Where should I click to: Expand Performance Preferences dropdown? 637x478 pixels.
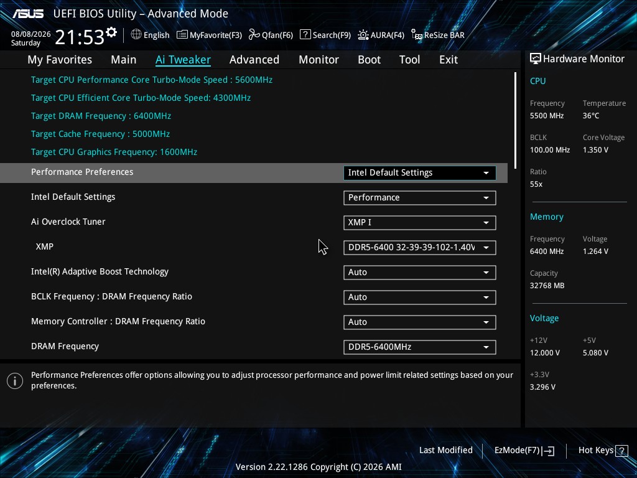pos(420,173)
